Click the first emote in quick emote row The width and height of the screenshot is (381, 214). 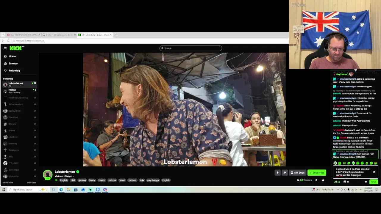335,163
